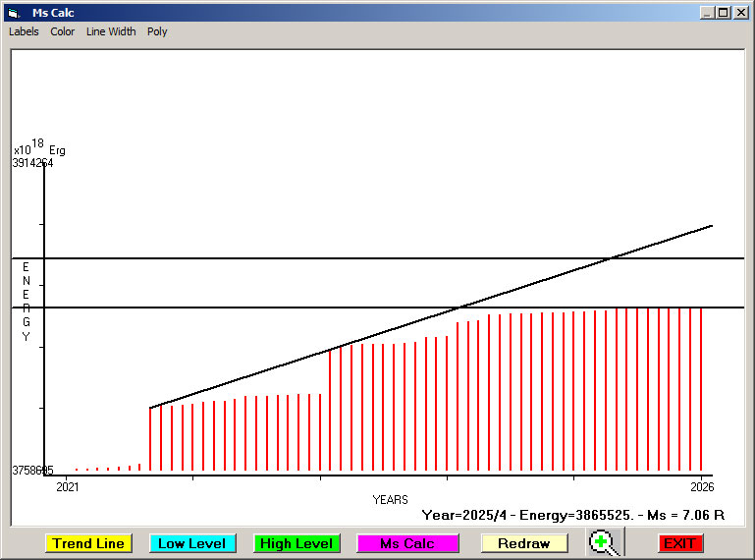Open the Color menu
Viewport: 755px width, 560px height.
(x=63, y=31)
